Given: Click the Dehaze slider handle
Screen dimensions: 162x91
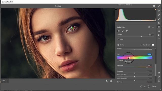Looking at the screenshot, I should click(x=135, y=50).
